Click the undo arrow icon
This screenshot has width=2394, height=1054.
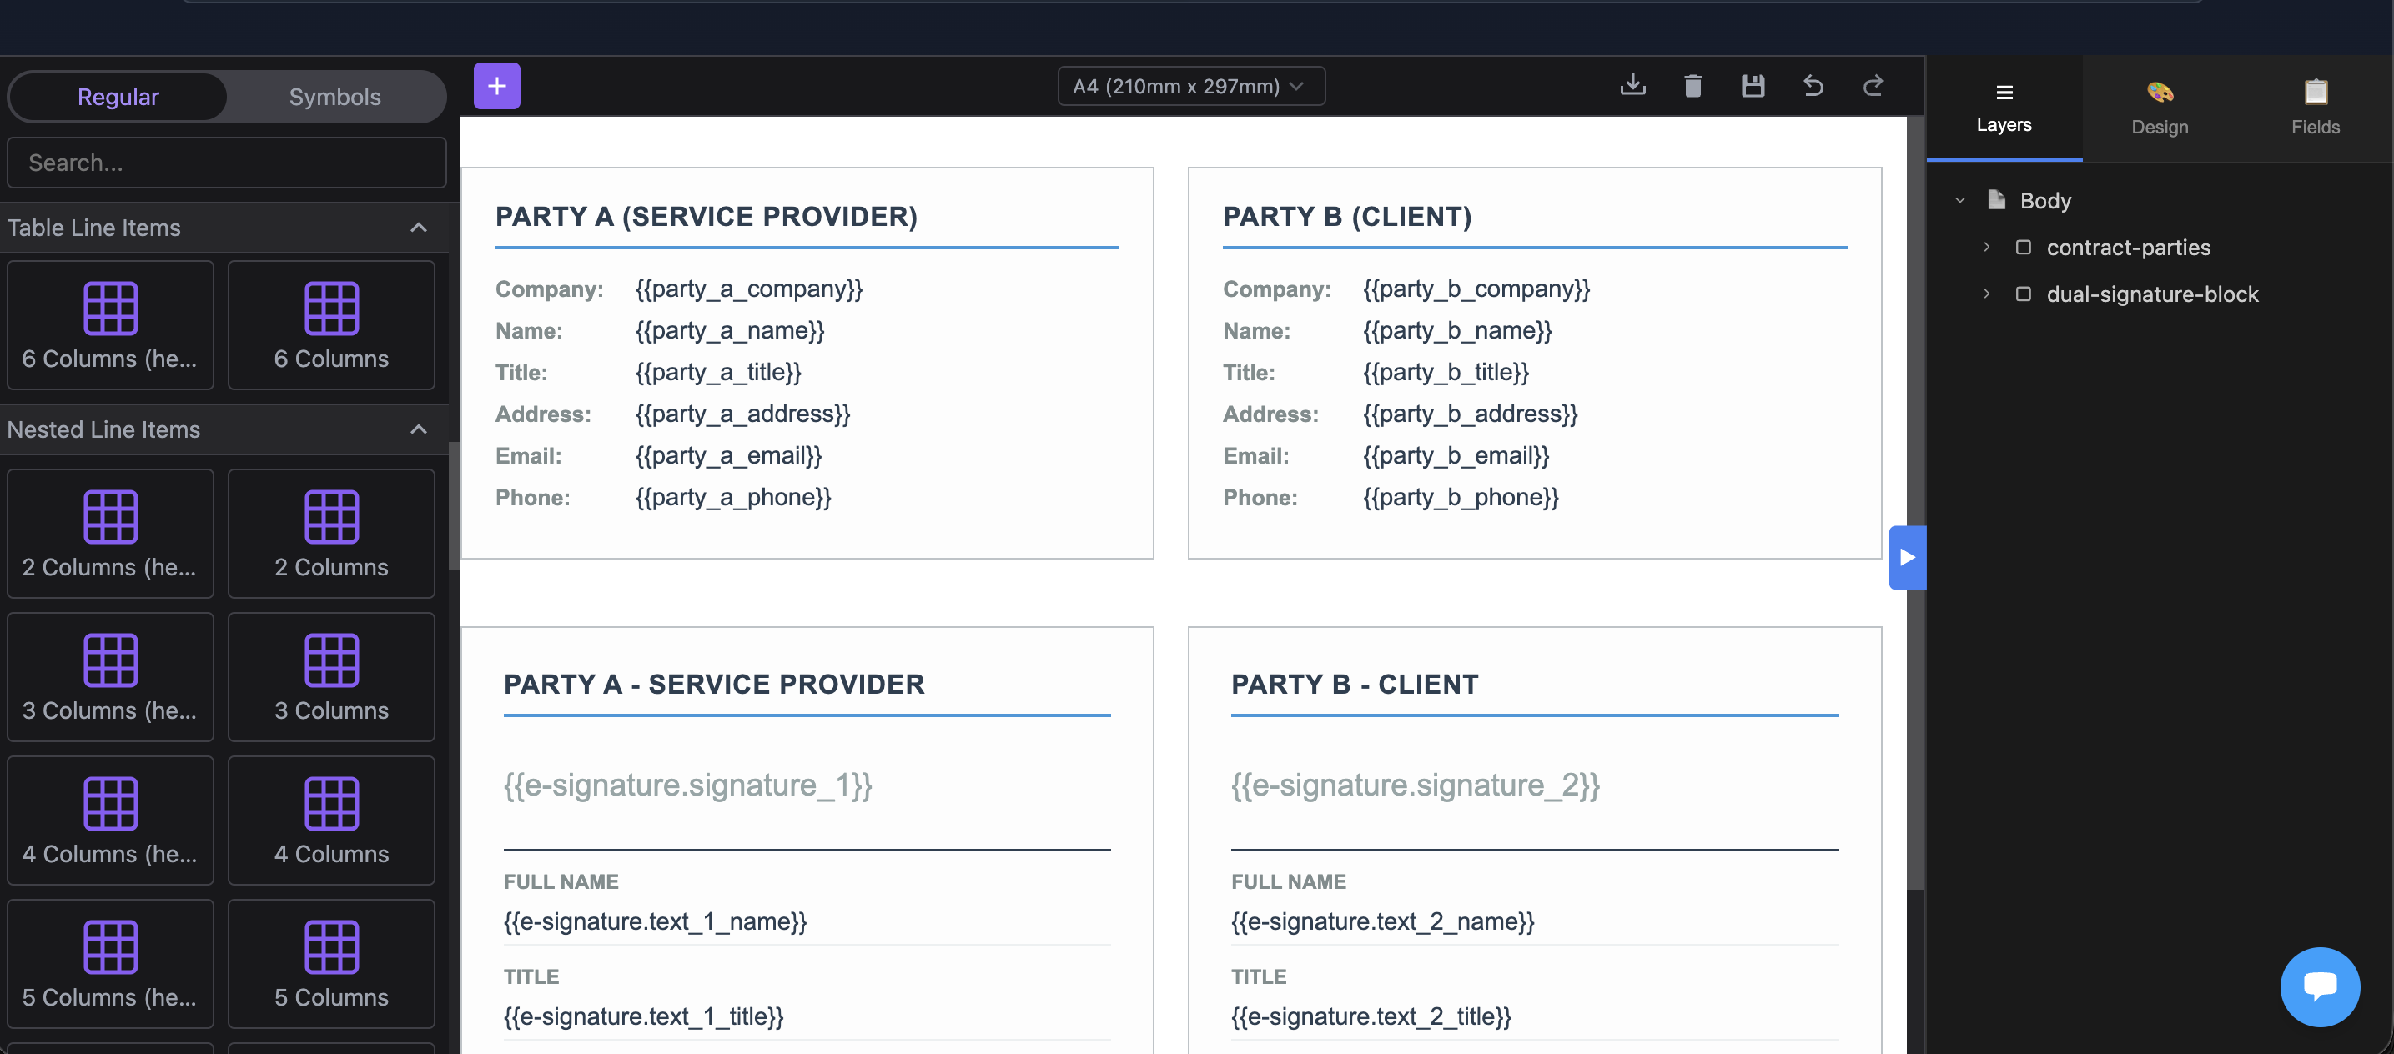click(1813, 87)
